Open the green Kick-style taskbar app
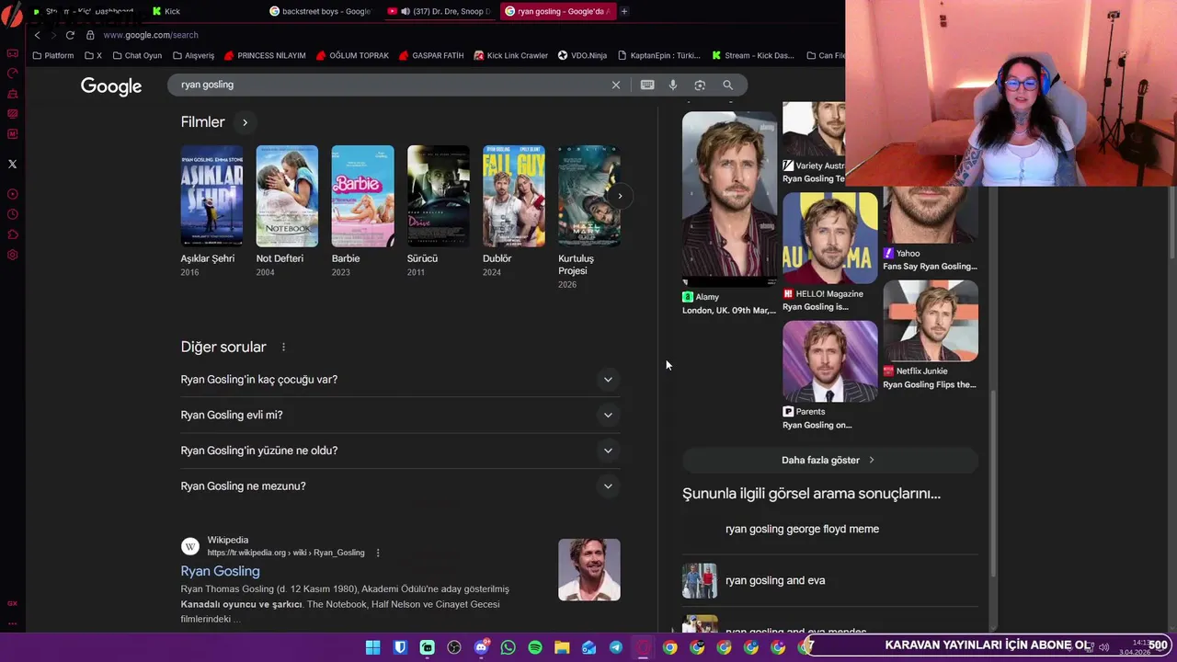 [x=427, y=648]
